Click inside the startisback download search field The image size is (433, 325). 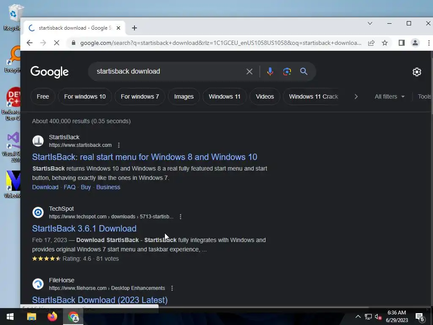tap(168, 71)
